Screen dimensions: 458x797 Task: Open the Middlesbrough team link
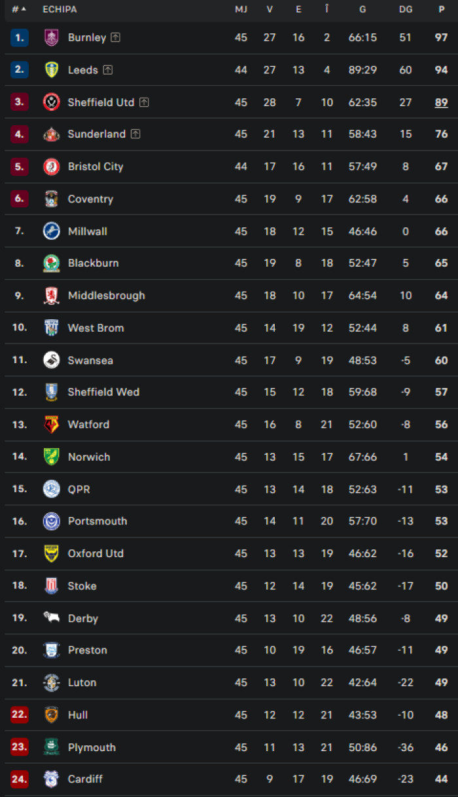coord(107,296)
